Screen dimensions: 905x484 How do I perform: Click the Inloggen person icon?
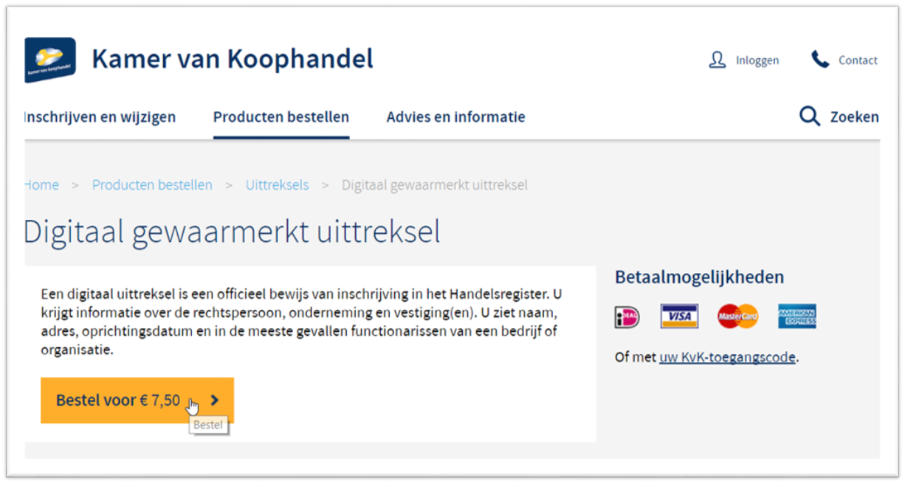(x=717, y=60)
